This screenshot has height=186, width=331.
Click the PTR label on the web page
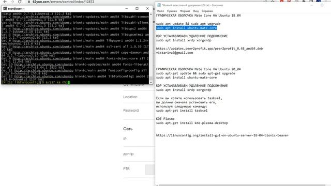coord(126,169)
